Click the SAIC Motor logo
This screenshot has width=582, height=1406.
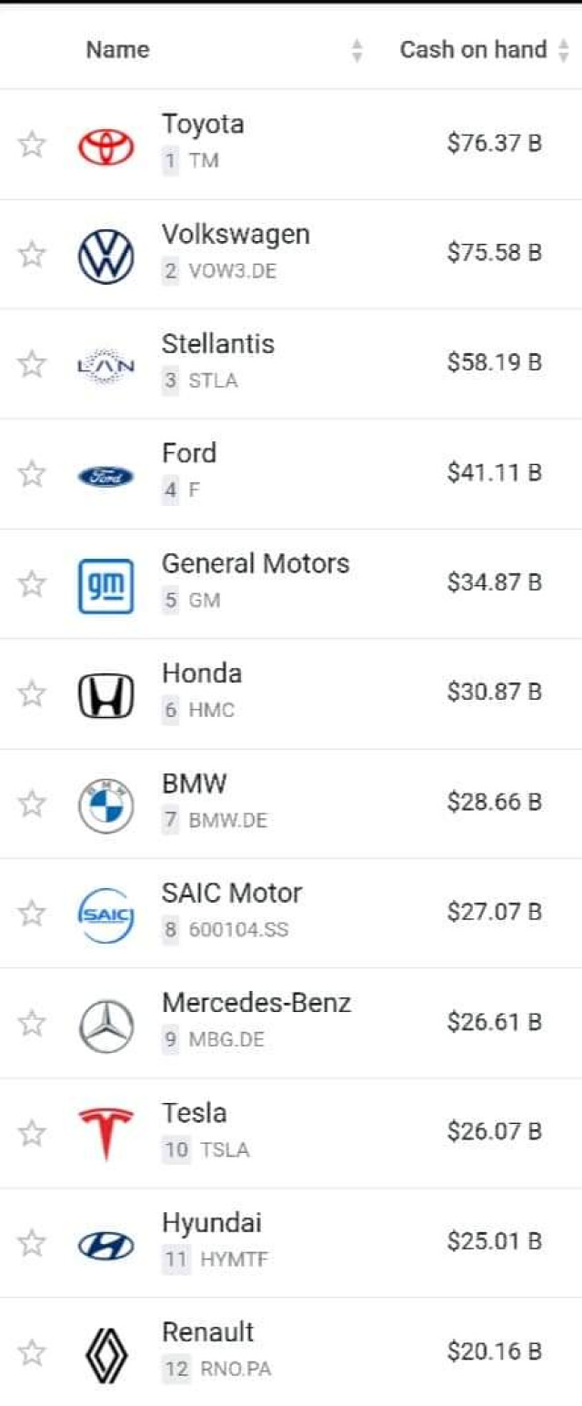point(105,915)
